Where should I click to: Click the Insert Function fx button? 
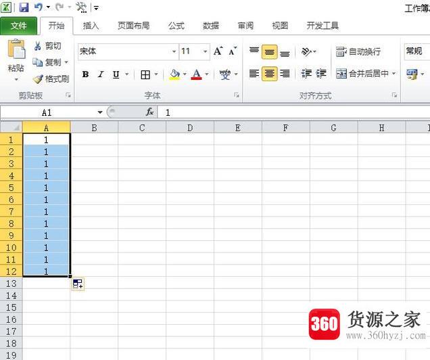(149, 112)
